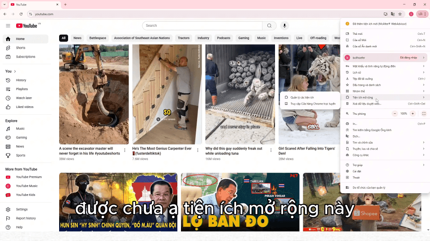Filter by Podcasts chip
This screenshot has width=430, height=241.
[224, 38]
